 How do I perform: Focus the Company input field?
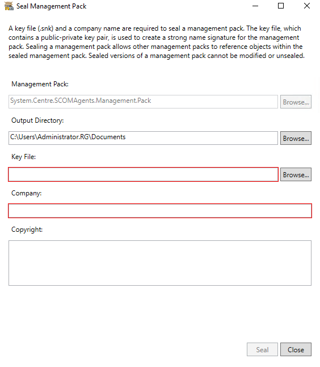coord(160,211)
